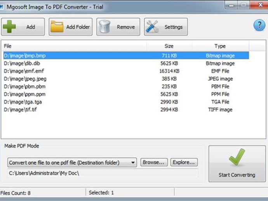Sort by the File column header
This screenshot has height=201, width=268.
coord(74,46)
